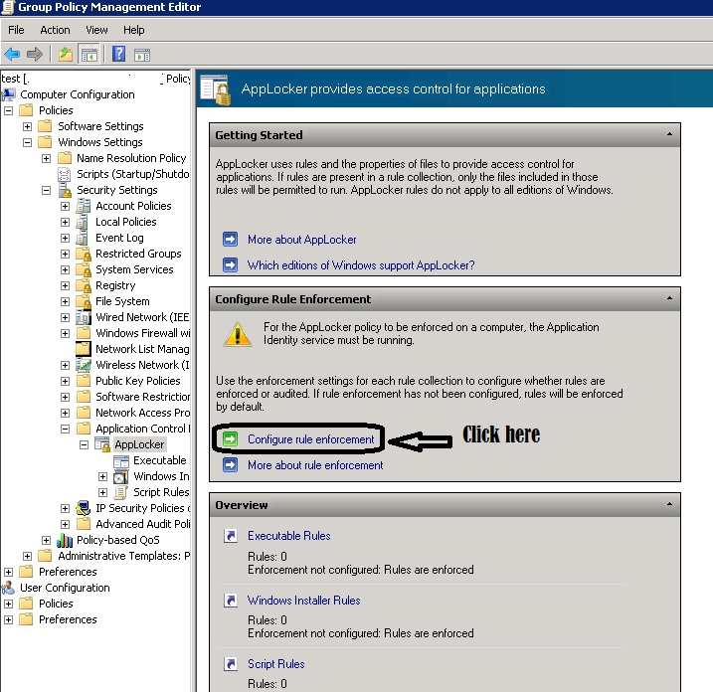Collapse the Application Control Policies node
713x692 pixels.
pyautogui.click(x=65, y=429)
